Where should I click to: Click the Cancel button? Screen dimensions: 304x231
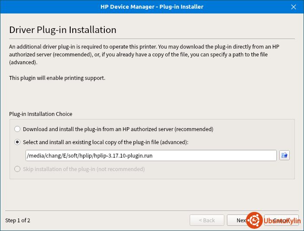[x=280, y=220]
